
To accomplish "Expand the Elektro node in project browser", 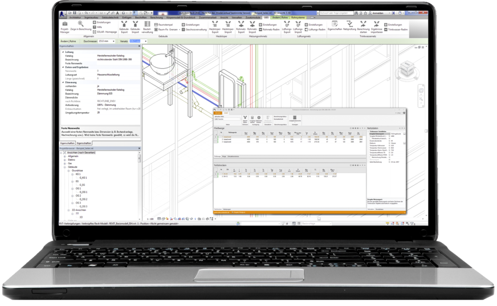I will [x=66, y=160].
